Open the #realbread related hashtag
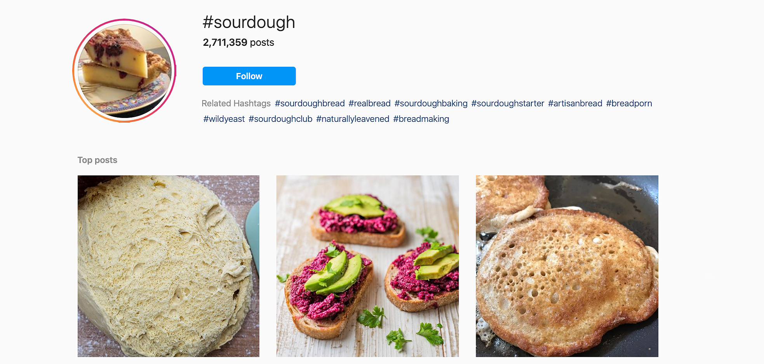This screenshot has height=364, width=764. click(x=369, y=103)
